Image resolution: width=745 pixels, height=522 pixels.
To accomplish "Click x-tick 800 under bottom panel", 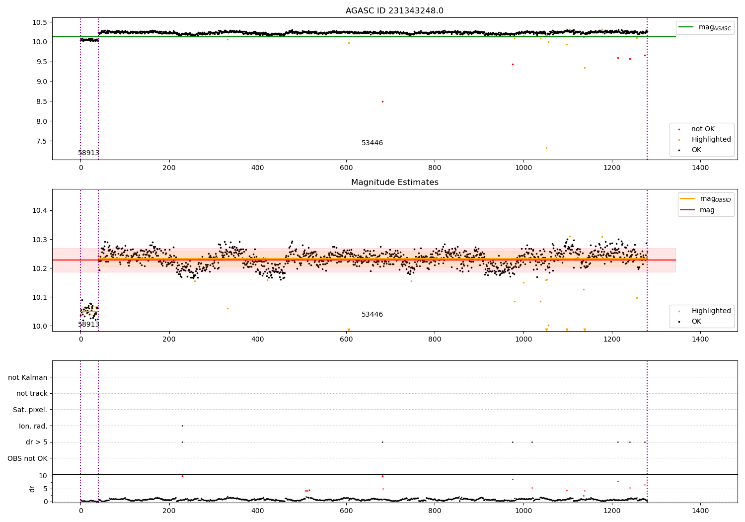I will (x=435, y=510).
